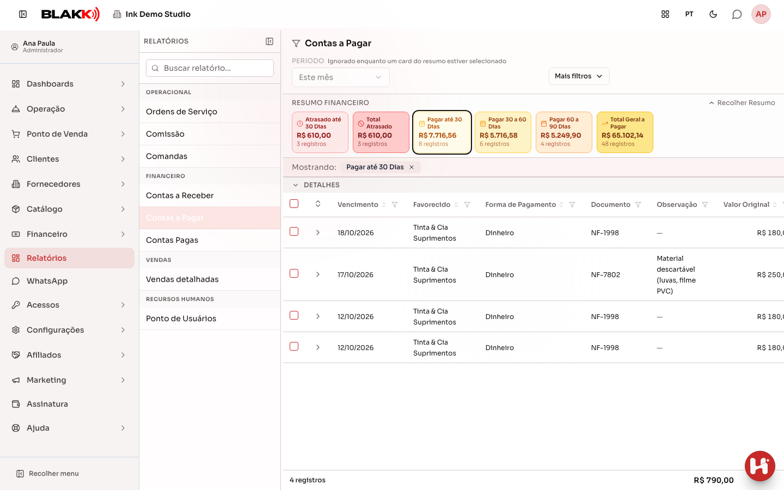Open the Assinatura menu item
The image size is (784, 490).
click(x=69, y=404)
